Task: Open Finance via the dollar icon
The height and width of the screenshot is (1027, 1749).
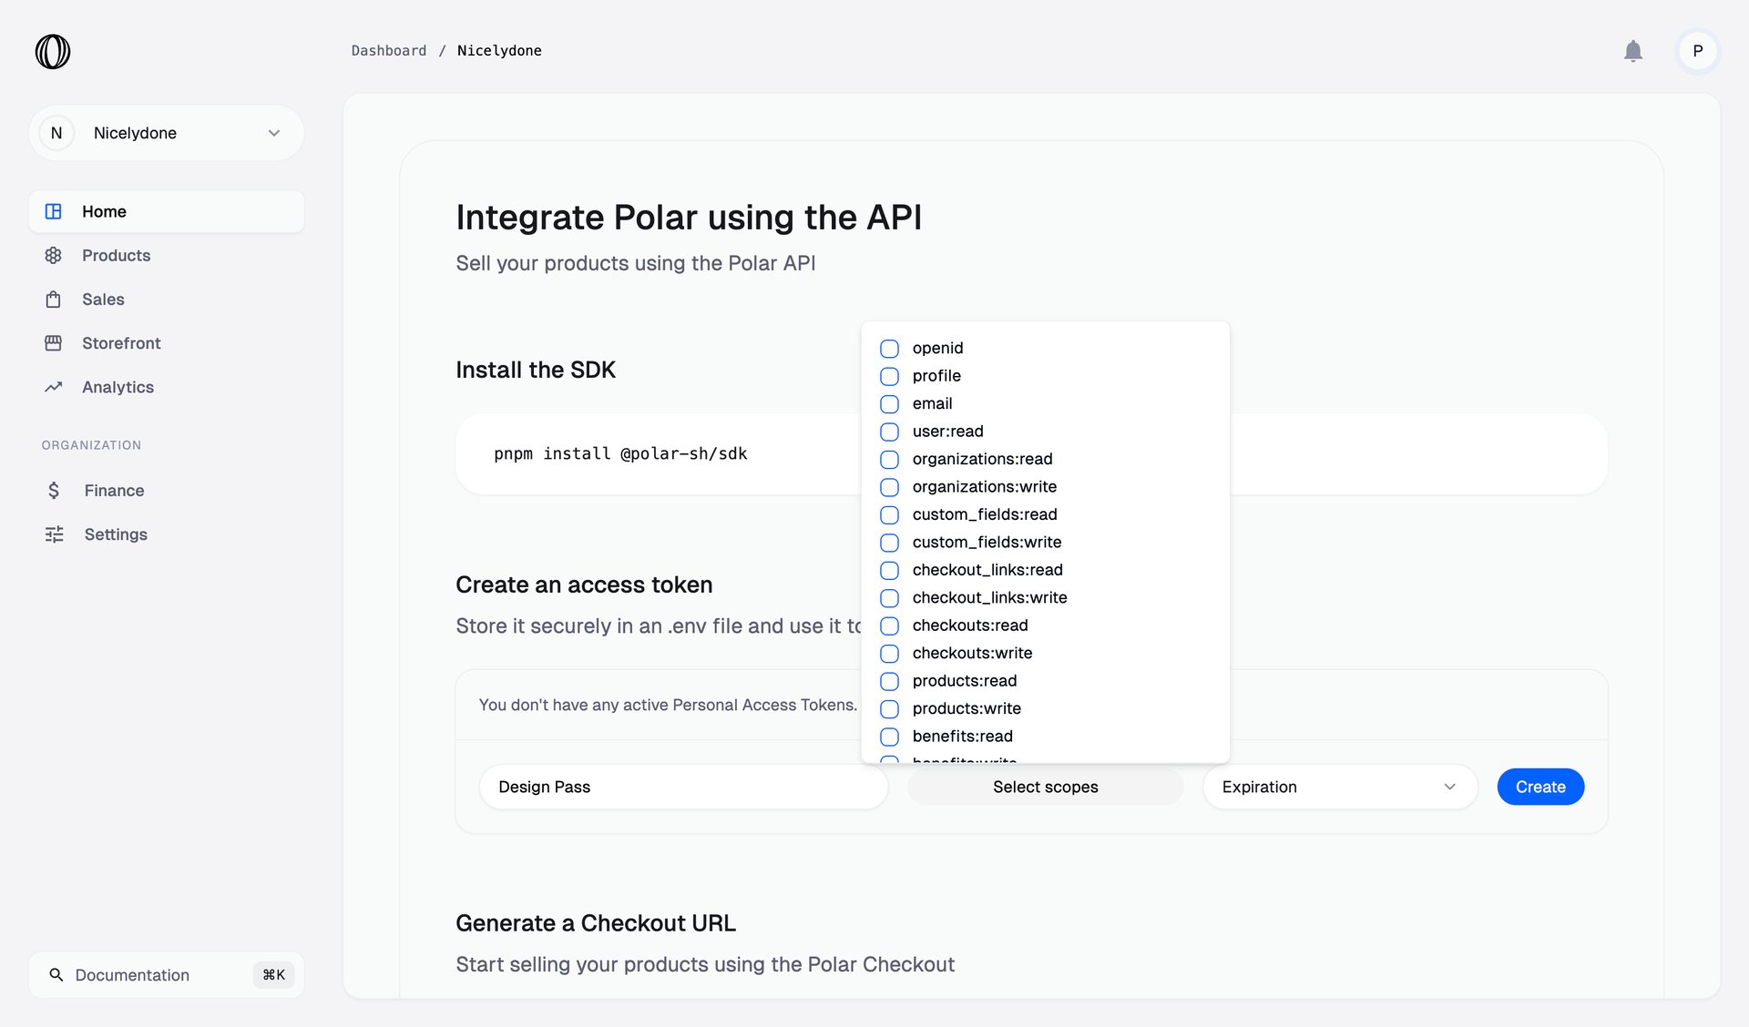Action: pyautogui.click(x=54, y=490)
